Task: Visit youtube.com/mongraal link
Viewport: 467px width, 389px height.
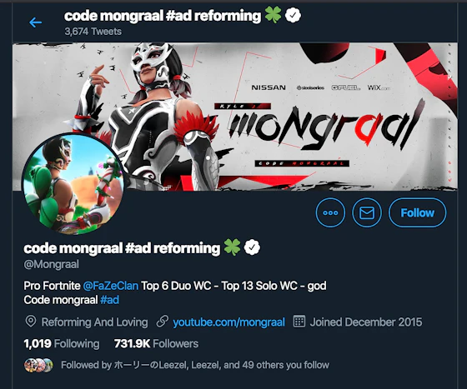Action: click(228, 322)
